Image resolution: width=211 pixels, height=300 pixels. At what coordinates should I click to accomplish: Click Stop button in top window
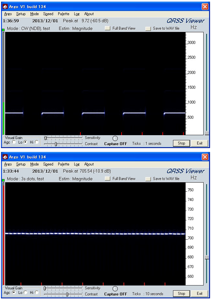(x=181, y=143)
